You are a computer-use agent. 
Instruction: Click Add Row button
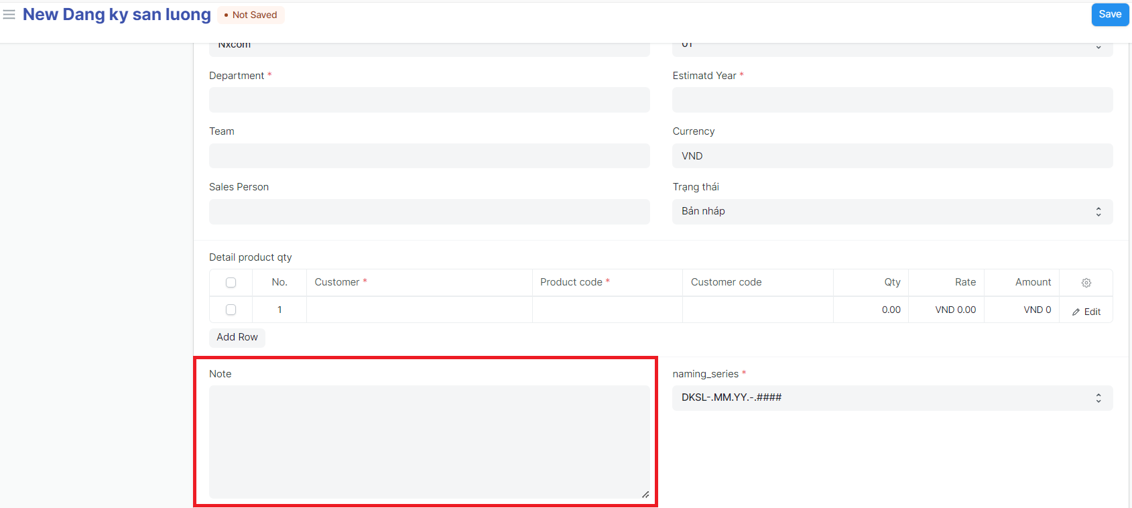[237, 337]
